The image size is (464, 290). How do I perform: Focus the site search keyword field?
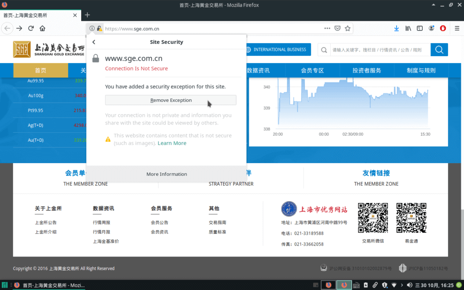click(x=376, y=50)
